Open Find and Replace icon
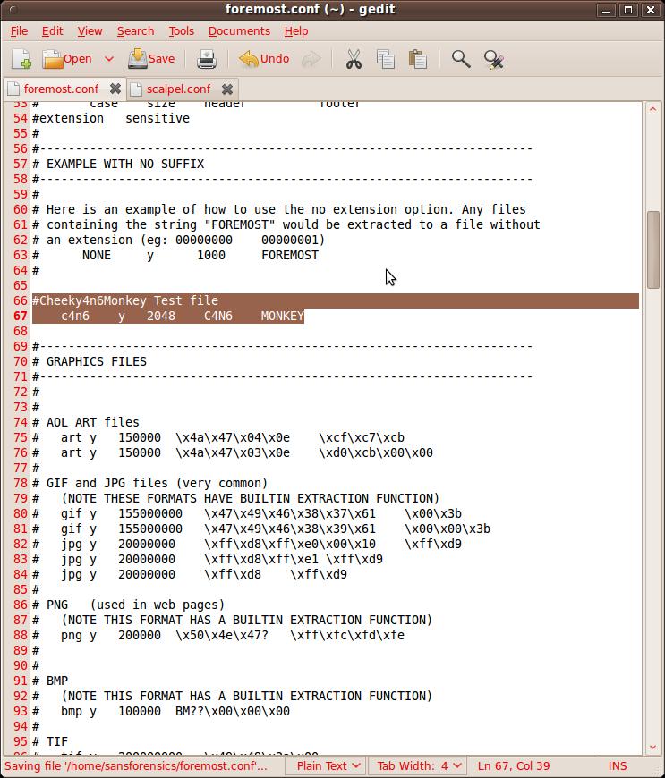 (x=494, y=59)
